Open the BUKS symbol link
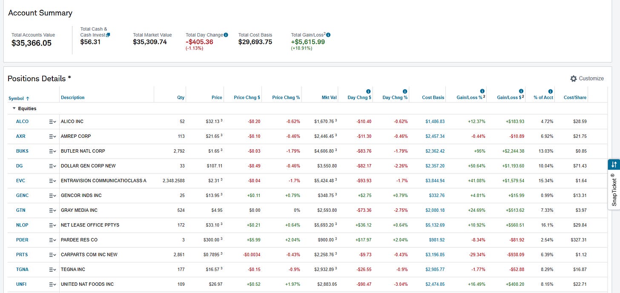 coord(22,151)
